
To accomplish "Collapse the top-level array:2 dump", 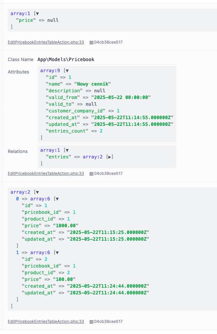I will [37, 192].
